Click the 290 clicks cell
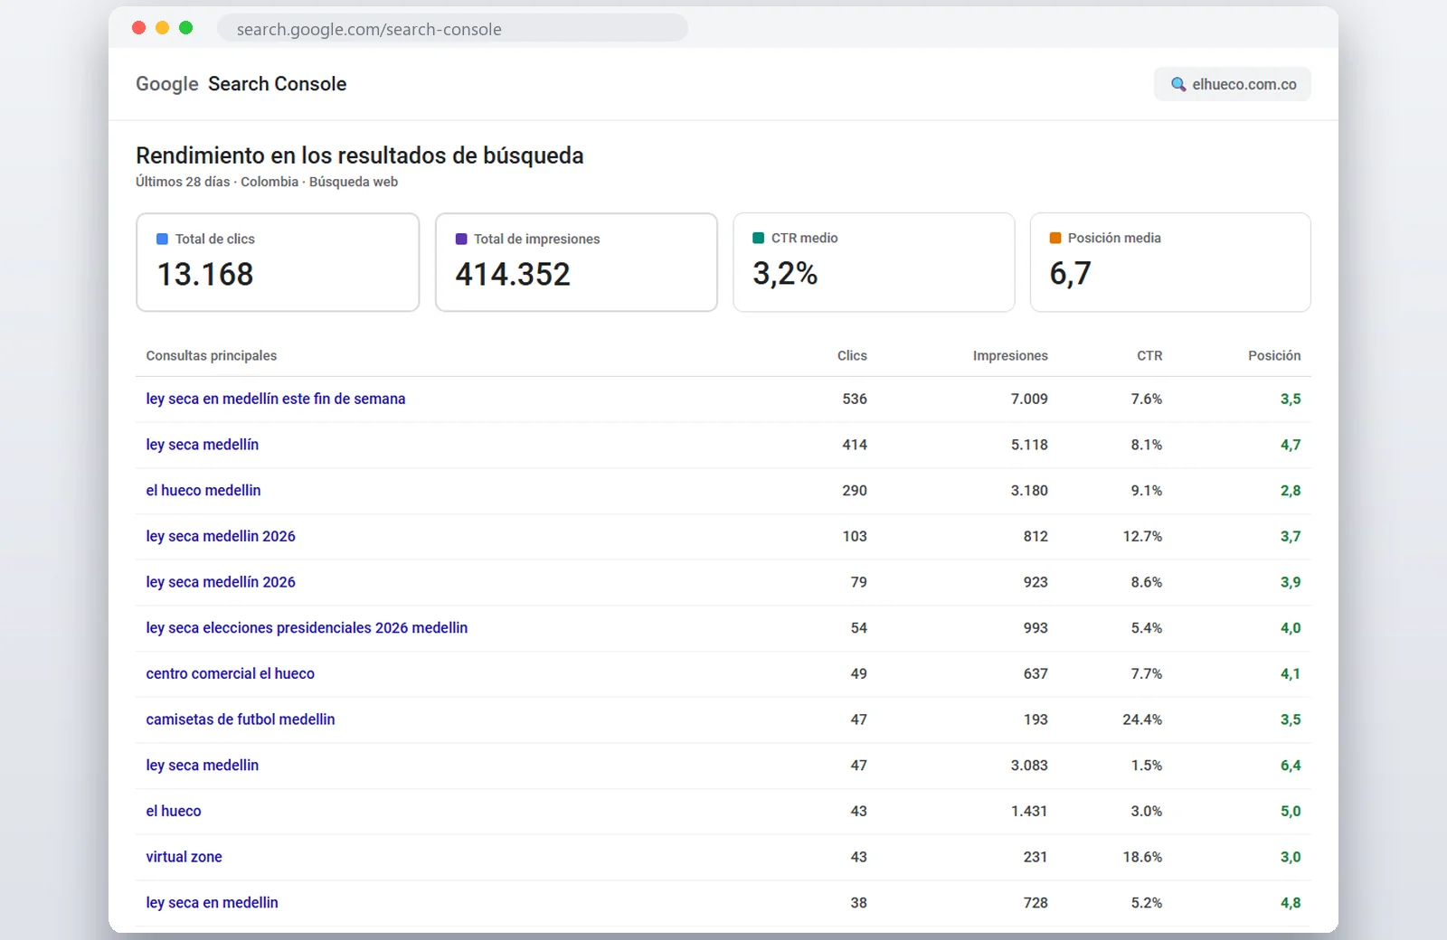This screenshot has height=940, width=1447. pos(855,490)
